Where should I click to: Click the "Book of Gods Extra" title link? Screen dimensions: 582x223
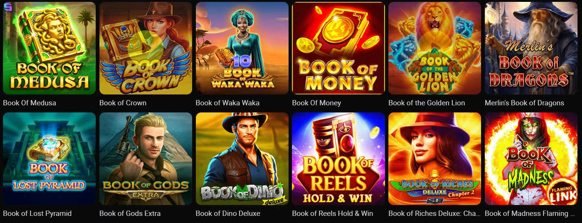130,213
